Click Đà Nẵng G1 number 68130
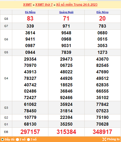Viewport: 121px width, 142px height. click(30, 124)
